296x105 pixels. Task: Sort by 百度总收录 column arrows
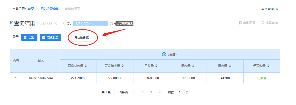pyautogui.click(x=86, y=66)
